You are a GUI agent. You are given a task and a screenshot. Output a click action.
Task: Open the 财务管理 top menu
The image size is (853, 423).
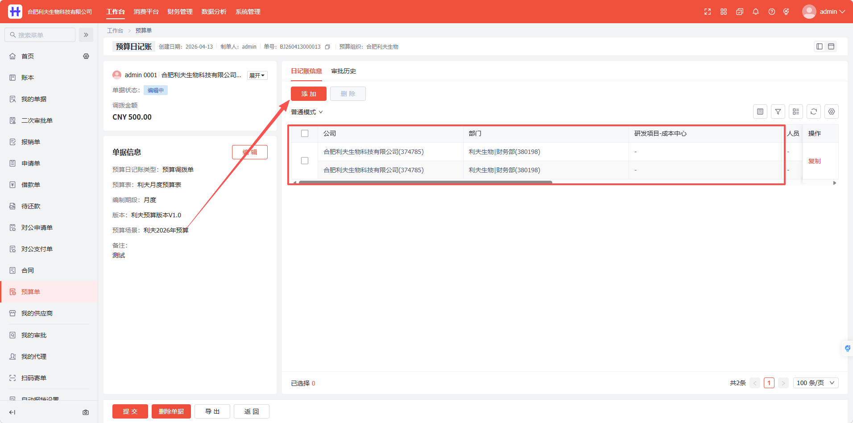point(180,12)
